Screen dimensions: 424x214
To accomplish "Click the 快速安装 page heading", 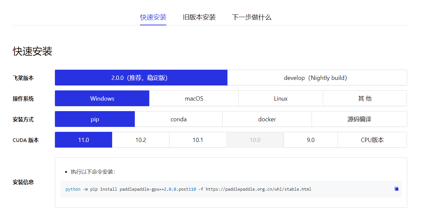I will (x=33, y=51).
